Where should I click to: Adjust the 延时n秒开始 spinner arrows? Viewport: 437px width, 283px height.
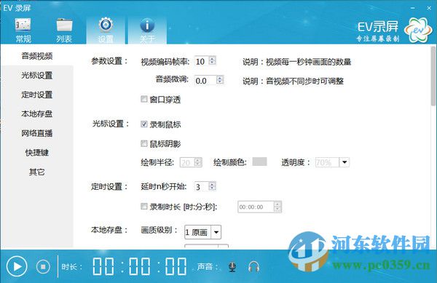tap(213, 186)
